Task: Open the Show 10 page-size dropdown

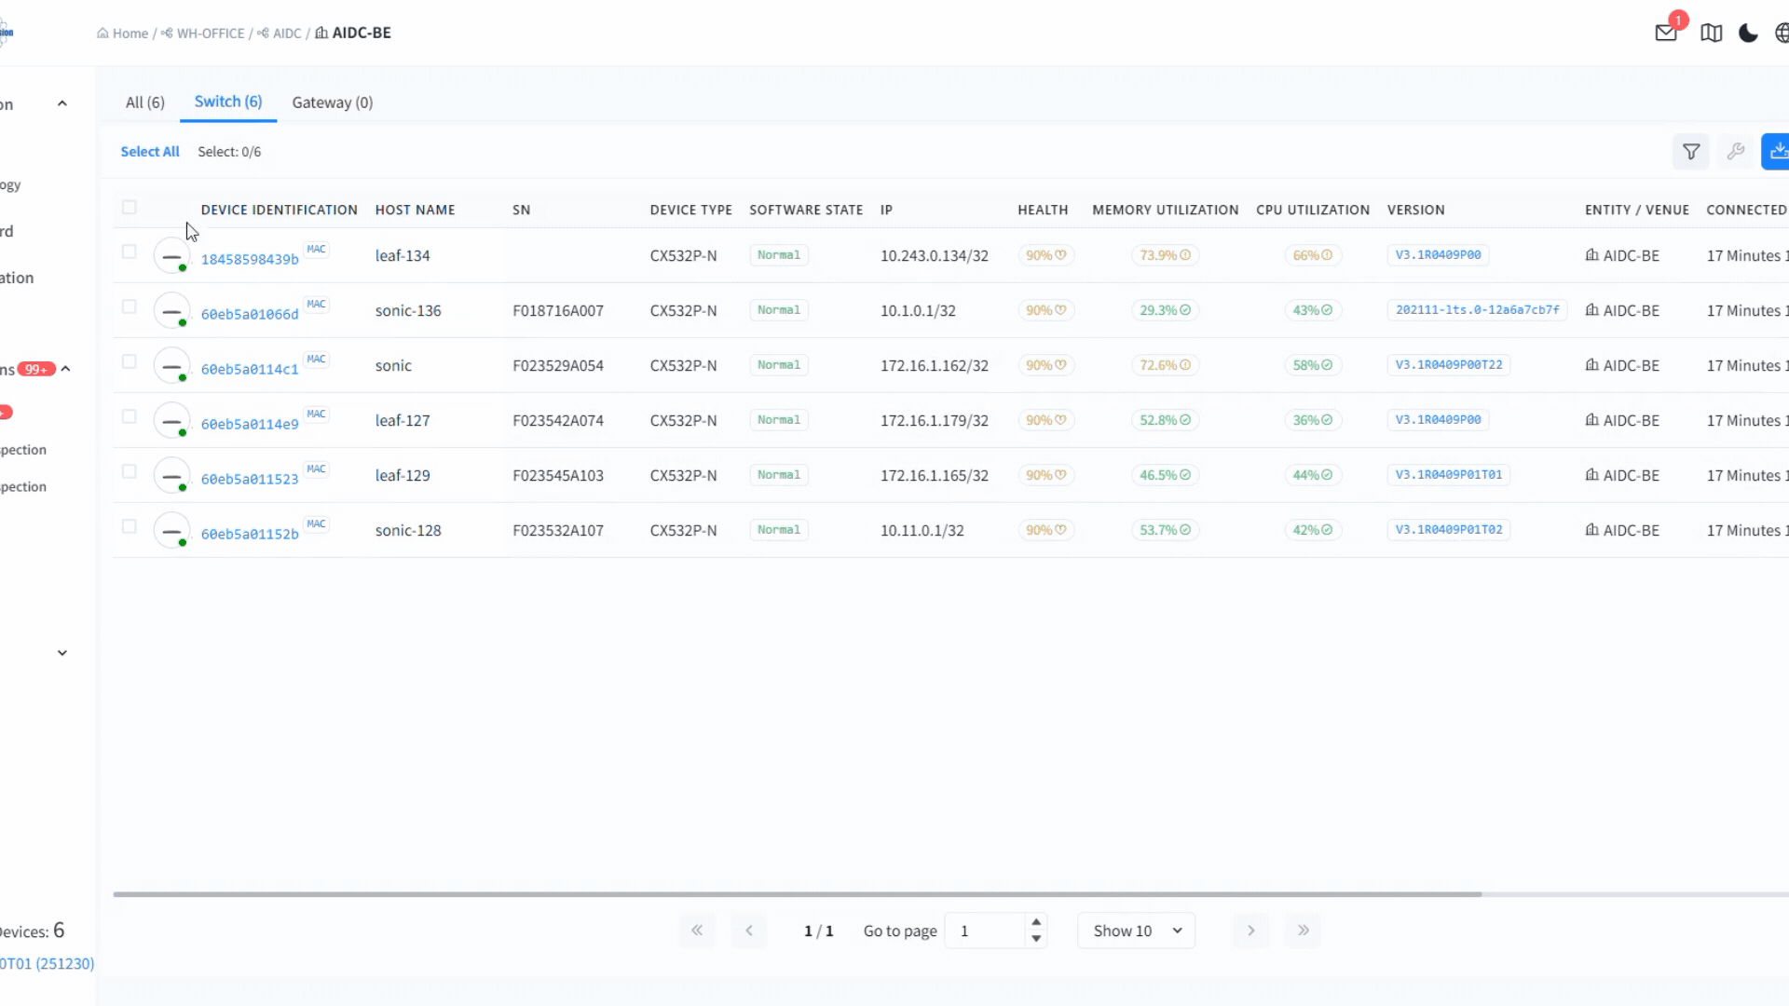Action: coord(1136,931)
